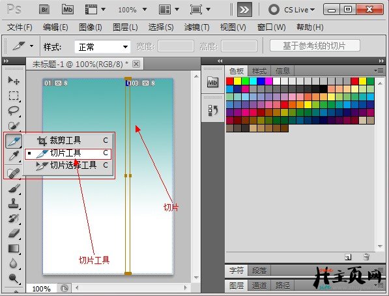Switch to the 色板 panel tab
Image resolution: width=389 pixels, height=296 pixels.
coord(236,71)
